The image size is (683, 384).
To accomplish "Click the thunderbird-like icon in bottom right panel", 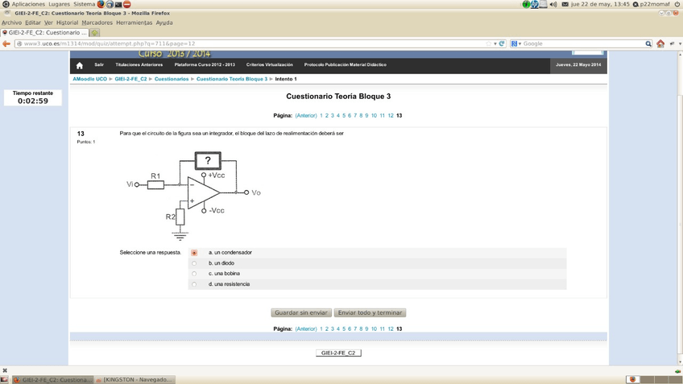I will pos(633,380).
